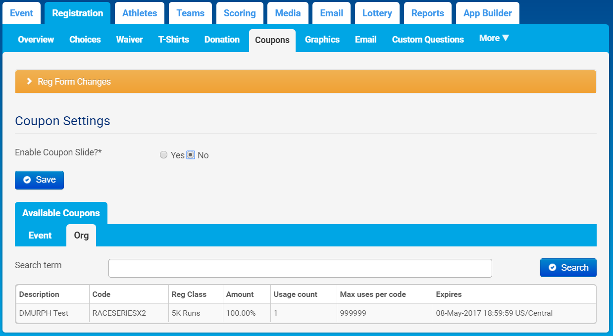This screenshot has height=336, width=613.
Task: Open the Graphics sub-tab
Action: pyautogui.click(x=322, y=40)
